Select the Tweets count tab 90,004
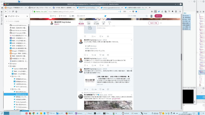205x115 pixels. click(x=81, y=23)
